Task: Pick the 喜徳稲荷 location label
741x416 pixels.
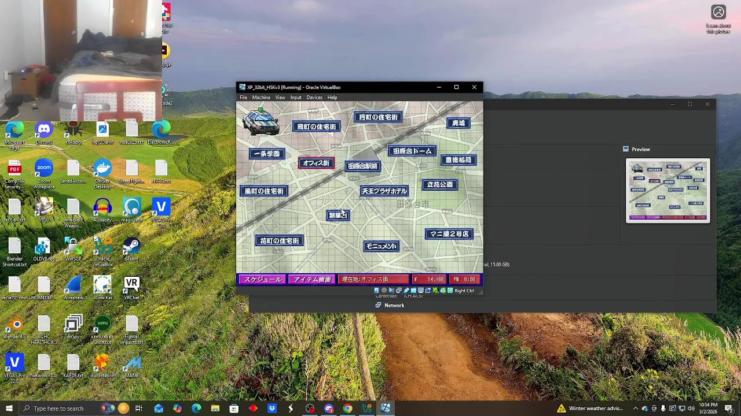Action: click(458, 160)
